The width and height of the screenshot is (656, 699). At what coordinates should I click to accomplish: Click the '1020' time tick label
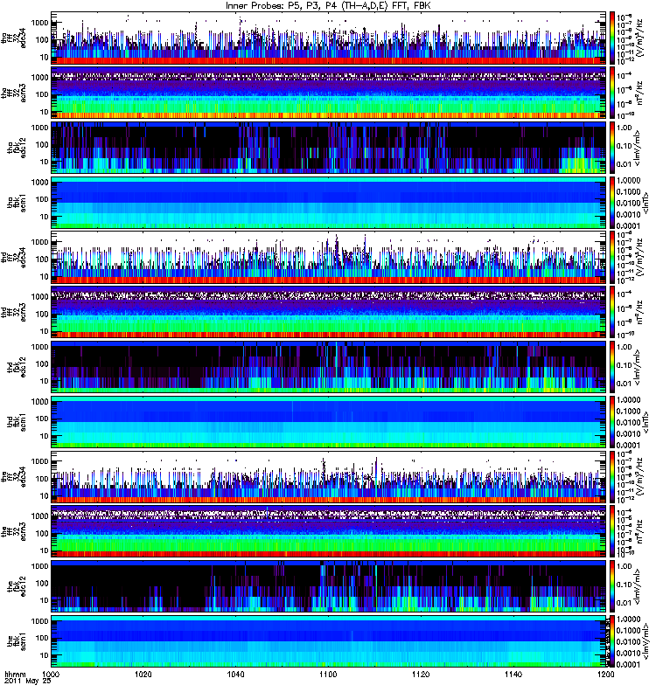coord(143,674)
